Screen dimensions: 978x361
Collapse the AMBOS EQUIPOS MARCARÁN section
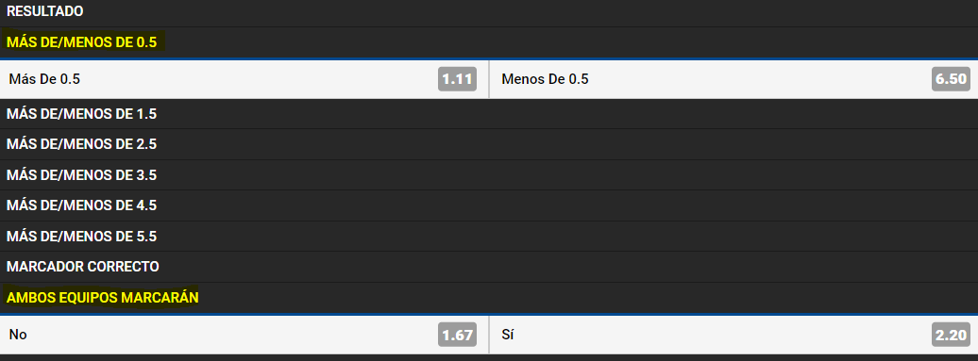pos(489,298)
